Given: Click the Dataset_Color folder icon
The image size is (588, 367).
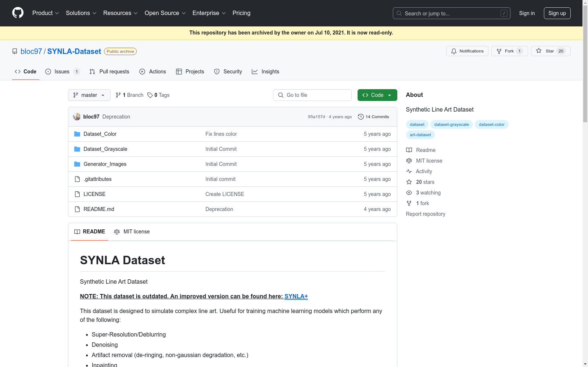Looking at the screenshot, I should [77, 134].
